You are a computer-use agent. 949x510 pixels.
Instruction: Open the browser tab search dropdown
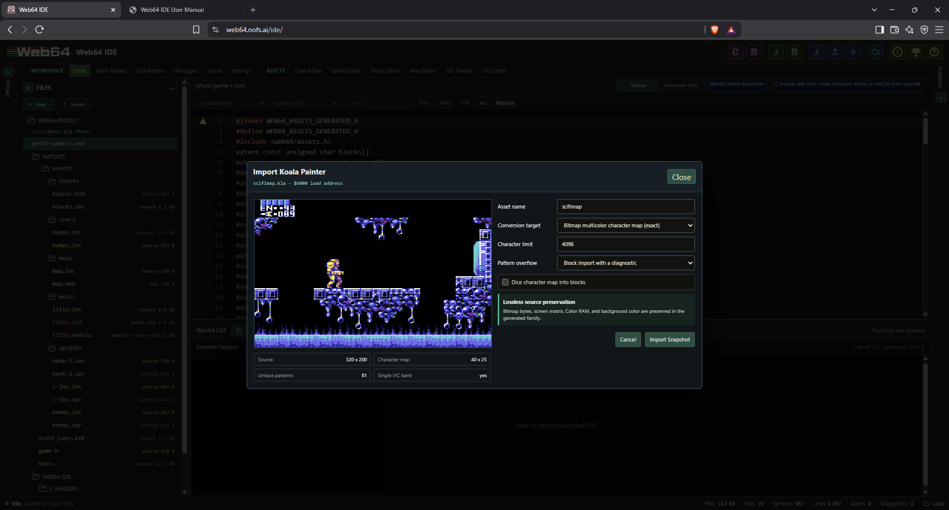point(874,10)
